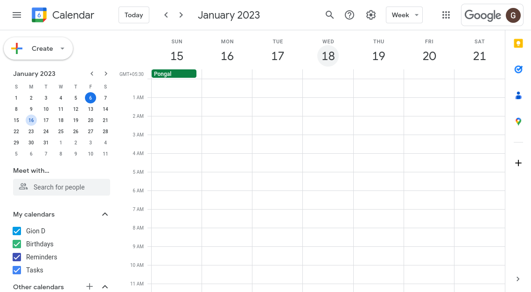Open Google Keep in side panel
531x292 pixels.
tap(518, 43)
